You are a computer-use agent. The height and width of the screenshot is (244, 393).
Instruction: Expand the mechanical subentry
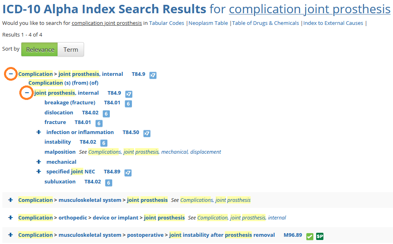pos(38,162)
